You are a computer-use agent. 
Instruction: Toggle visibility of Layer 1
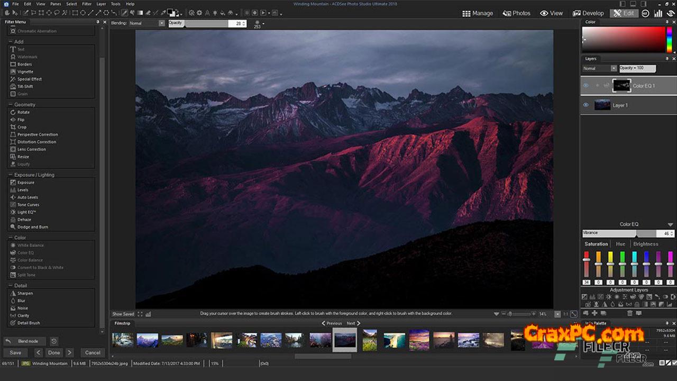[x=585, y=105]
